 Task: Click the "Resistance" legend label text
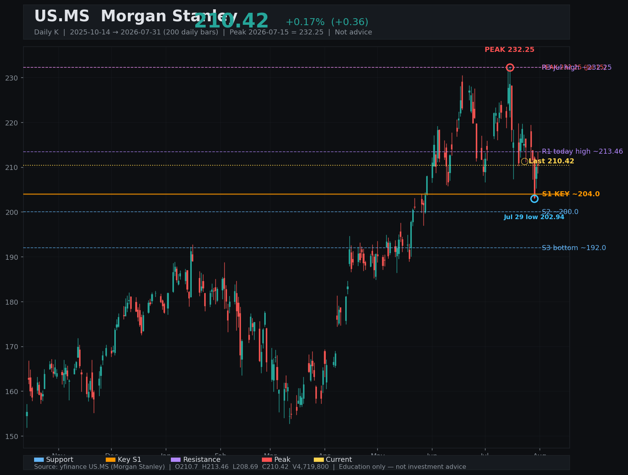202,460
